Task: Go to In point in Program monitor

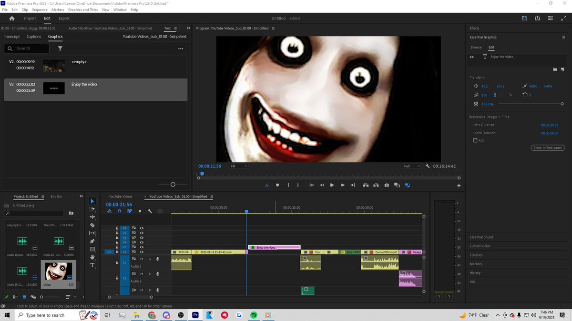Action: [x=311, y=185]
